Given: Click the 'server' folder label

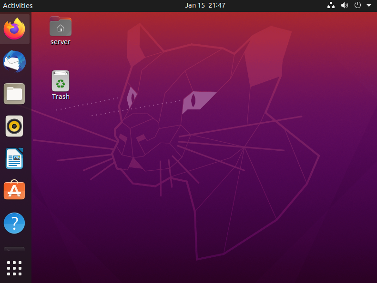Looking at the screenshot, I should (x=61, y=42).
